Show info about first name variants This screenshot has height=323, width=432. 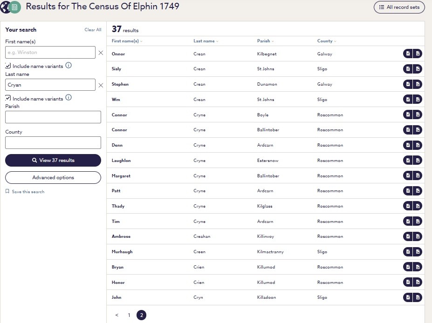pos(69,65)
